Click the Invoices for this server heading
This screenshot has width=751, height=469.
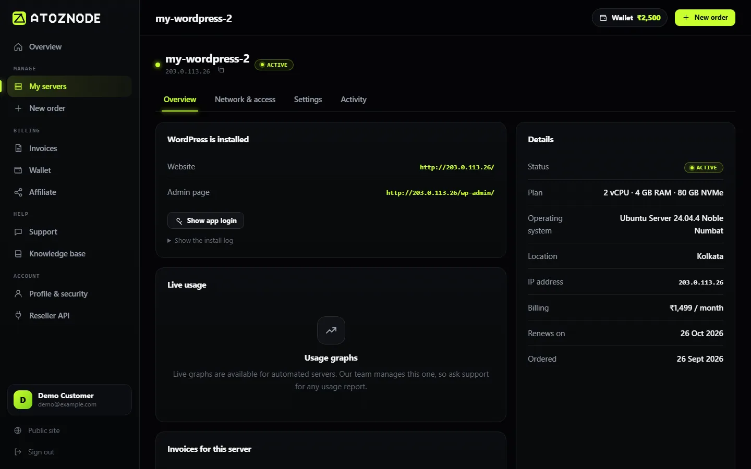tap(209, 449)
